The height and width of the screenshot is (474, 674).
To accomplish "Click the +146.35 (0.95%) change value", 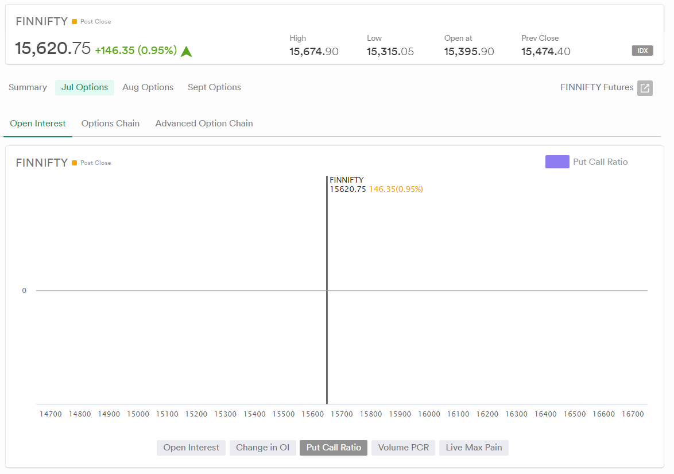I will coord(136,51).
